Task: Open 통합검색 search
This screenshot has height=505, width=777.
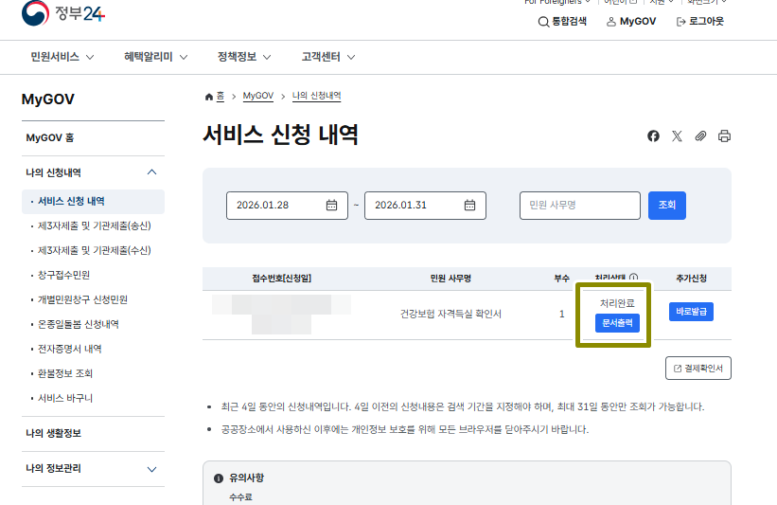Action: pyautogui.click(x=562, y=22)
